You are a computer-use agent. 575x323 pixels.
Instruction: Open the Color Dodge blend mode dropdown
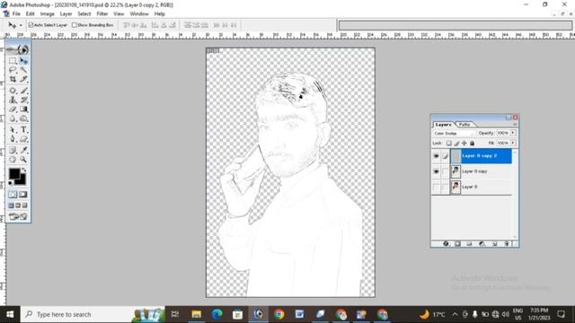click(x=454, y=134)
